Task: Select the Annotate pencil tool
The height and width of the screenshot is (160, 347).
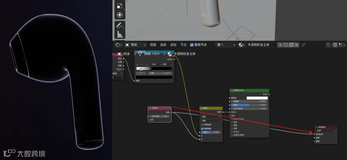Action: coord(120,25)
